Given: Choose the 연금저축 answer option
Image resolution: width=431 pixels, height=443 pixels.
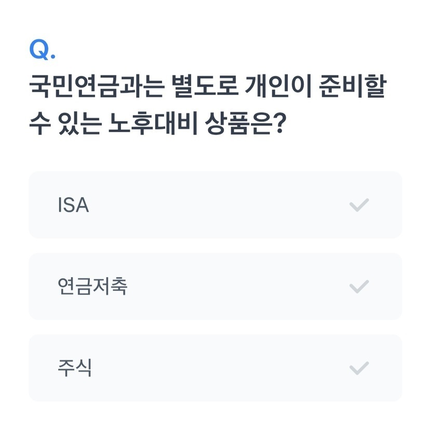Looking at the screenshot, I should click(x=215, y=286).
